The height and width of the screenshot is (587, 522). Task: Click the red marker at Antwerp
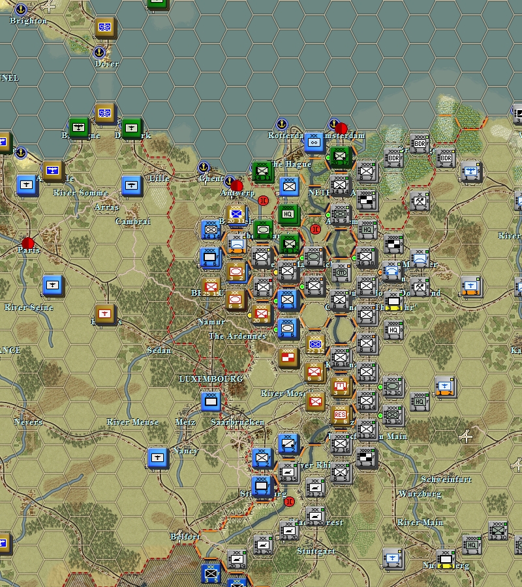point(237,185)
